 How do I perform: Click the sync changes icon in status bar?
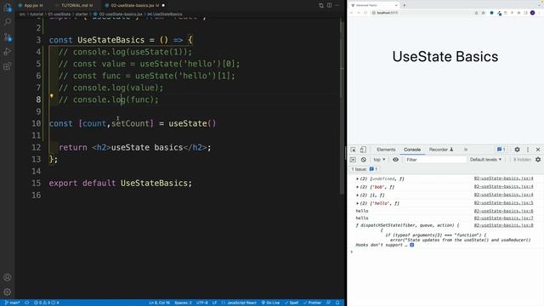pos(26,303)
